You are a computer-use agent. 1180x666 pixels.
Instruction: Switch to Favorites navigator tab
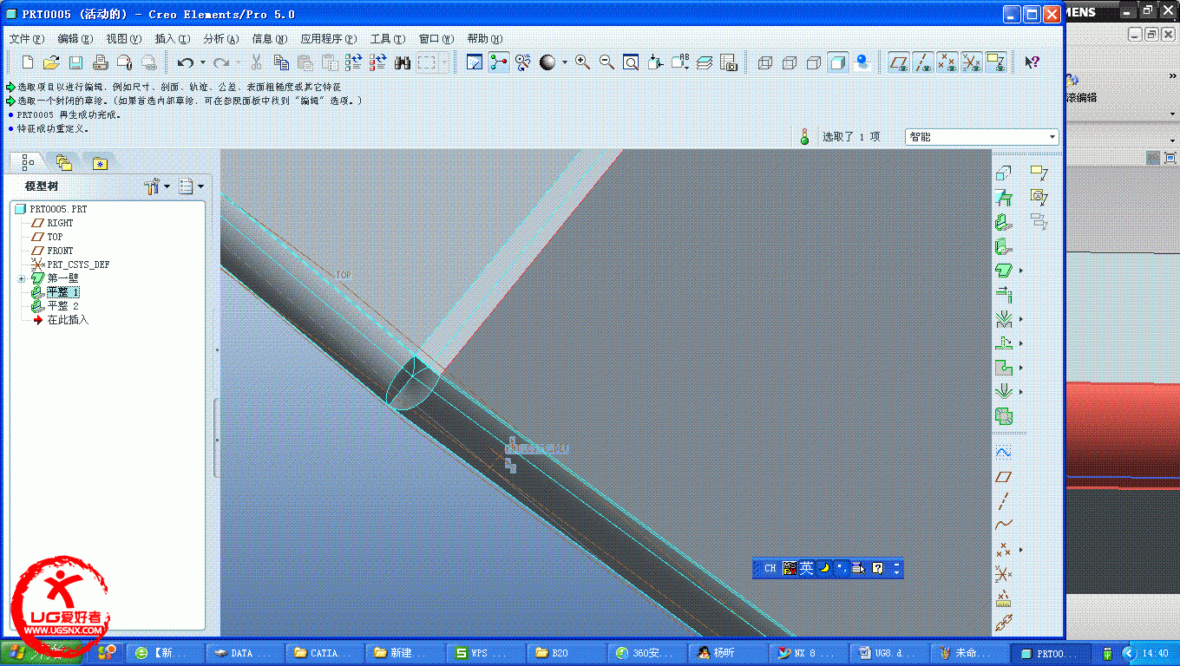[100, 163]
